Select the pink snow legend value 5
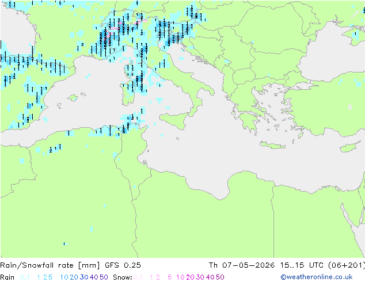The image size is (365, 282). pyautogui.click(x=170, y=277)
